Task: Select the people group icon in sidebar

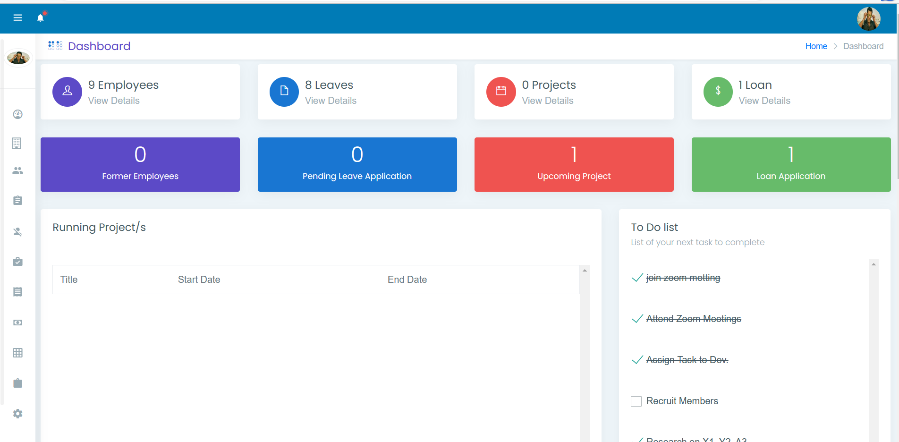Action: point(18,170)
